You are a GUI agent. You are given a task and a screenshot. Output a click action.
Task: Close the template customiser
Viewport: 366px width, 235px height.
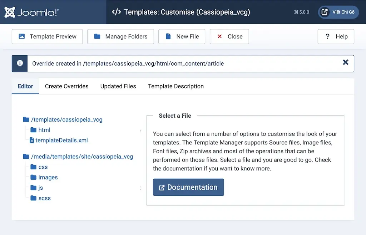229,36
